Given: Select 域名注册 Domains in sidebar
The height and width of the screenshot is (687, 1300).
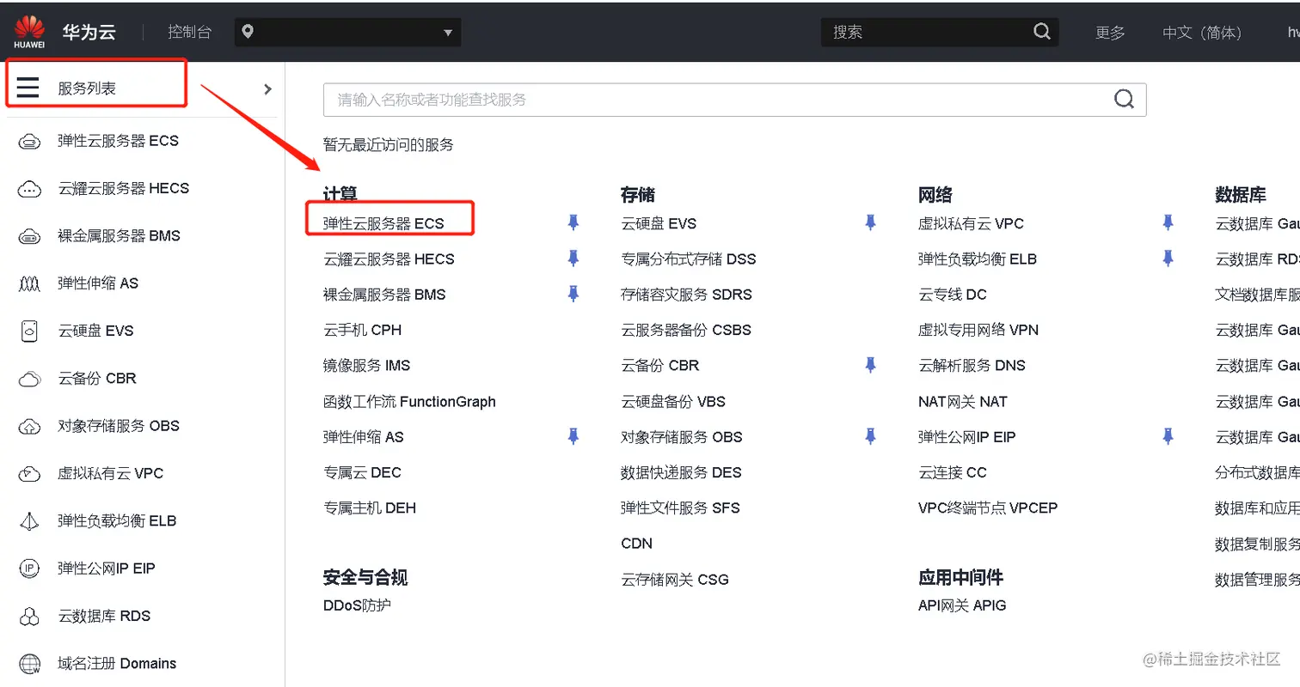Looking at the screenshot, I should tap(117, 664).
